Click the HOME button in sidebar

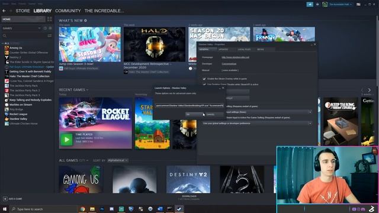(x=23, y=20)
